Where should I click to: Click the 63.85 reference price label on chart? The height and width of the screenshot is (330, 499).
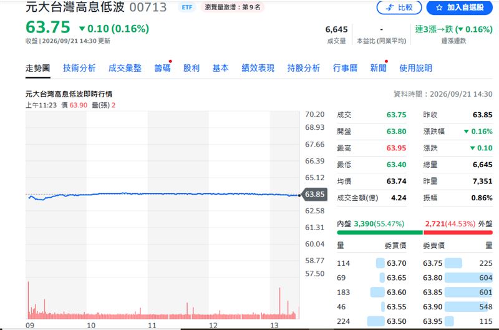314,194
